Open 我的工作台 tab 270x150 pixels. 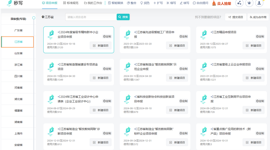coord(93,3)
